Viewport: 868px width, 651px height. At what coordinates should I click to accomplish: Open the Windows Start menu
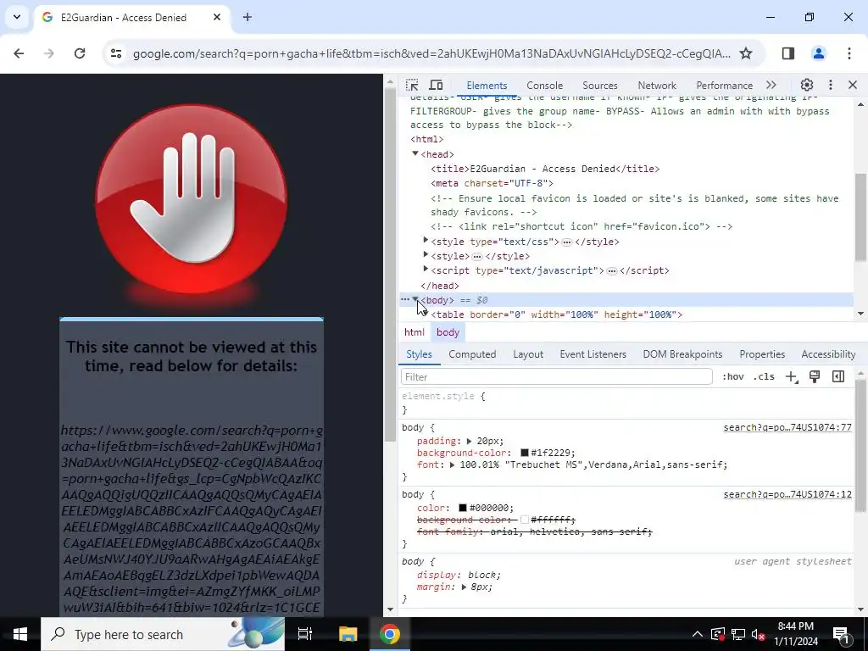pos(20,634)
